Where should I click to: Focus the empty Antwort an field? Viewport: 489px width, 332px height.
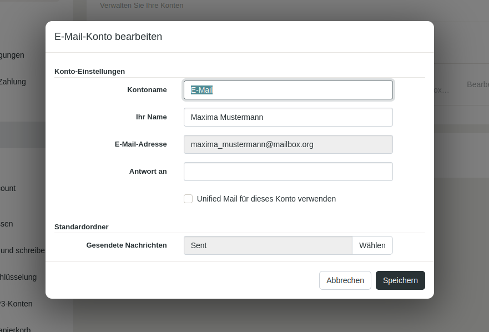[288, 172]
